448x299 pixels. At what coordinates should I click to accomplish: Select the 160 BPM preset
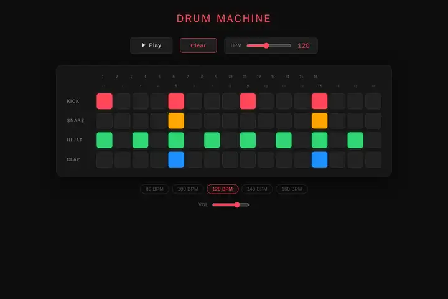292,189
